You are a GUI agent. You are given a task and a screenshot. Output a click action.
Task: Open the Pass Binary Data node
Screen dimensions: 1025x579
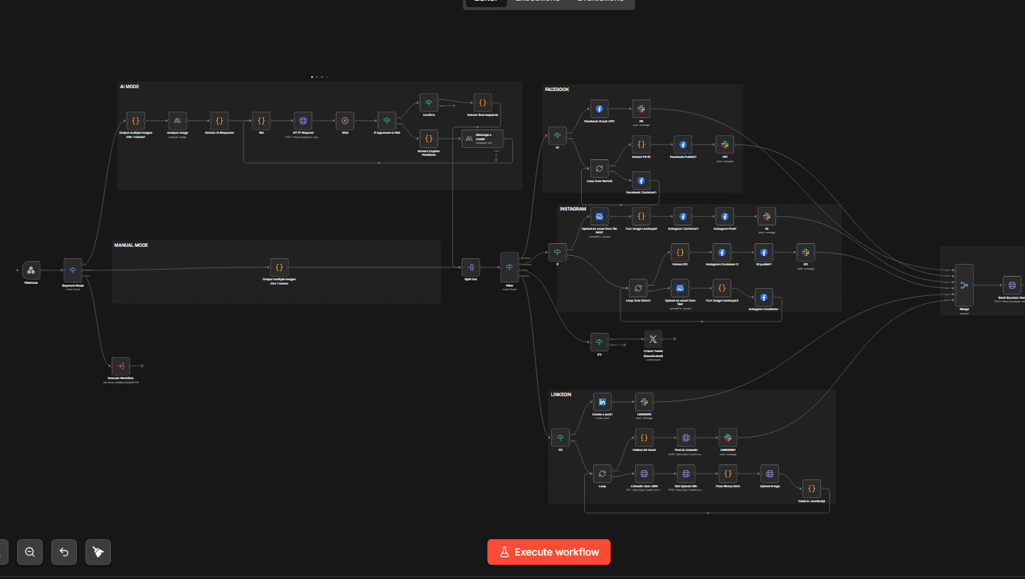[728, 473]
